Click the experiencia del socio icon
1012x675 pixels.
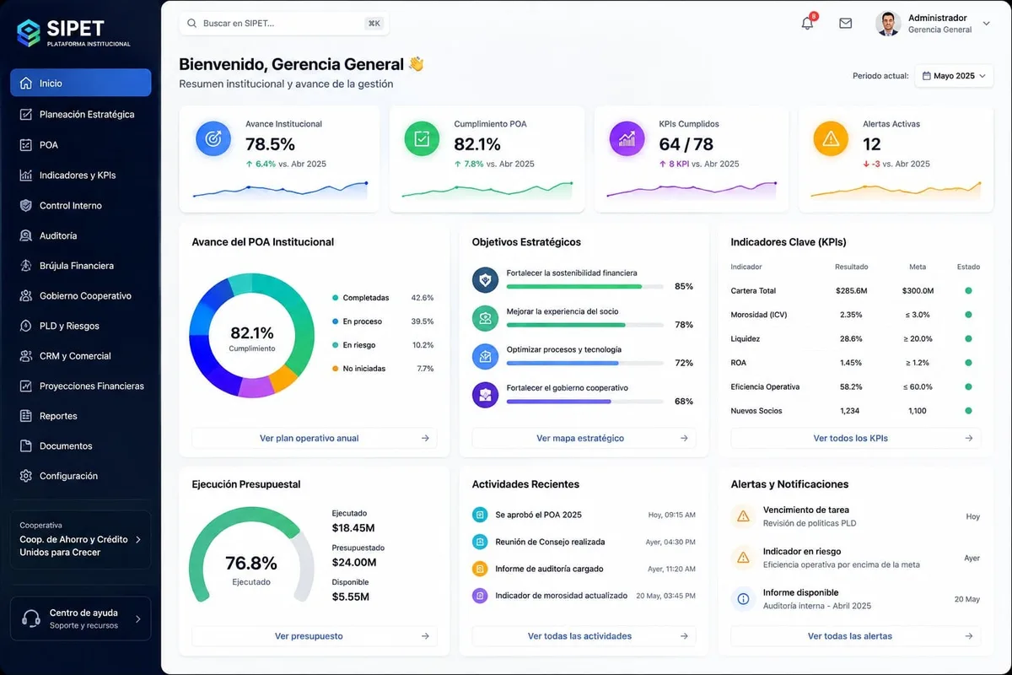click(x=485, y=318)
